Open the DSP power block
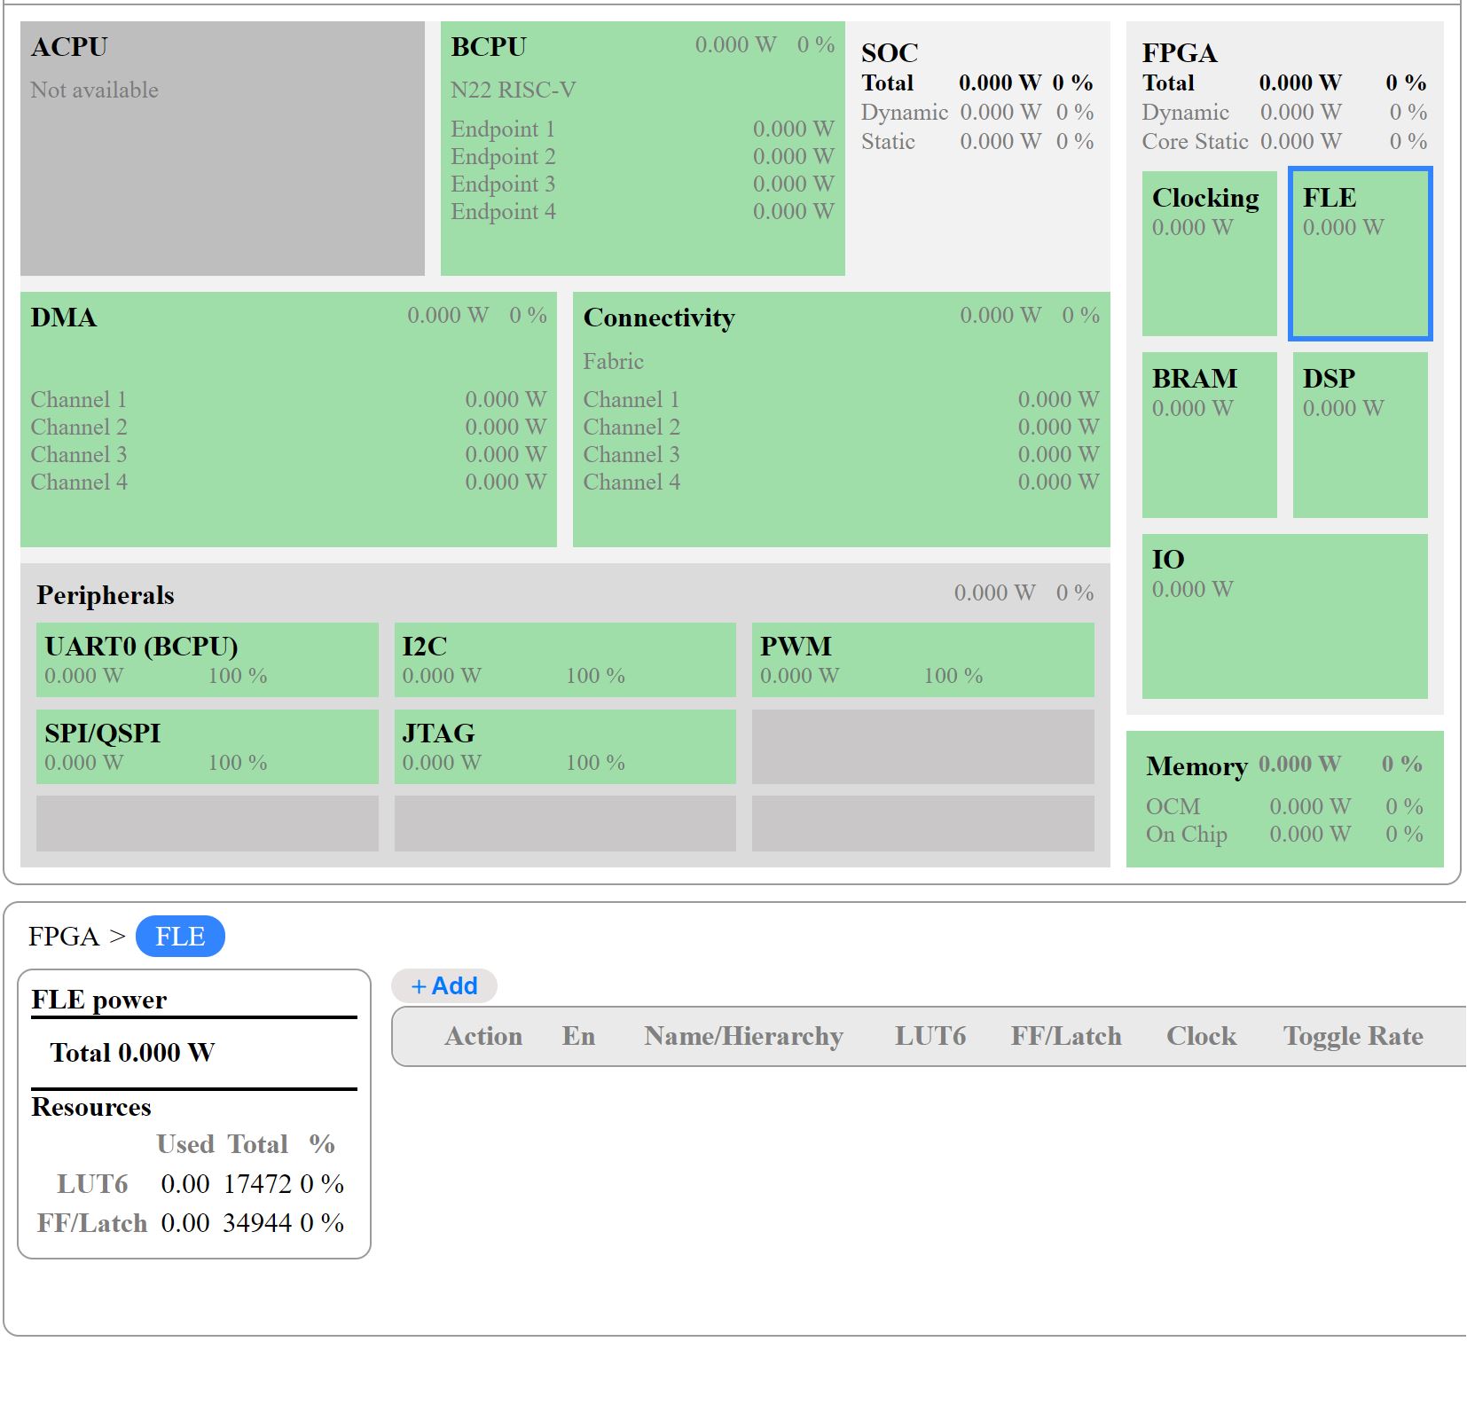Image resolution: width=1467 pixels, height=1428 pixels. (1360, 435)
